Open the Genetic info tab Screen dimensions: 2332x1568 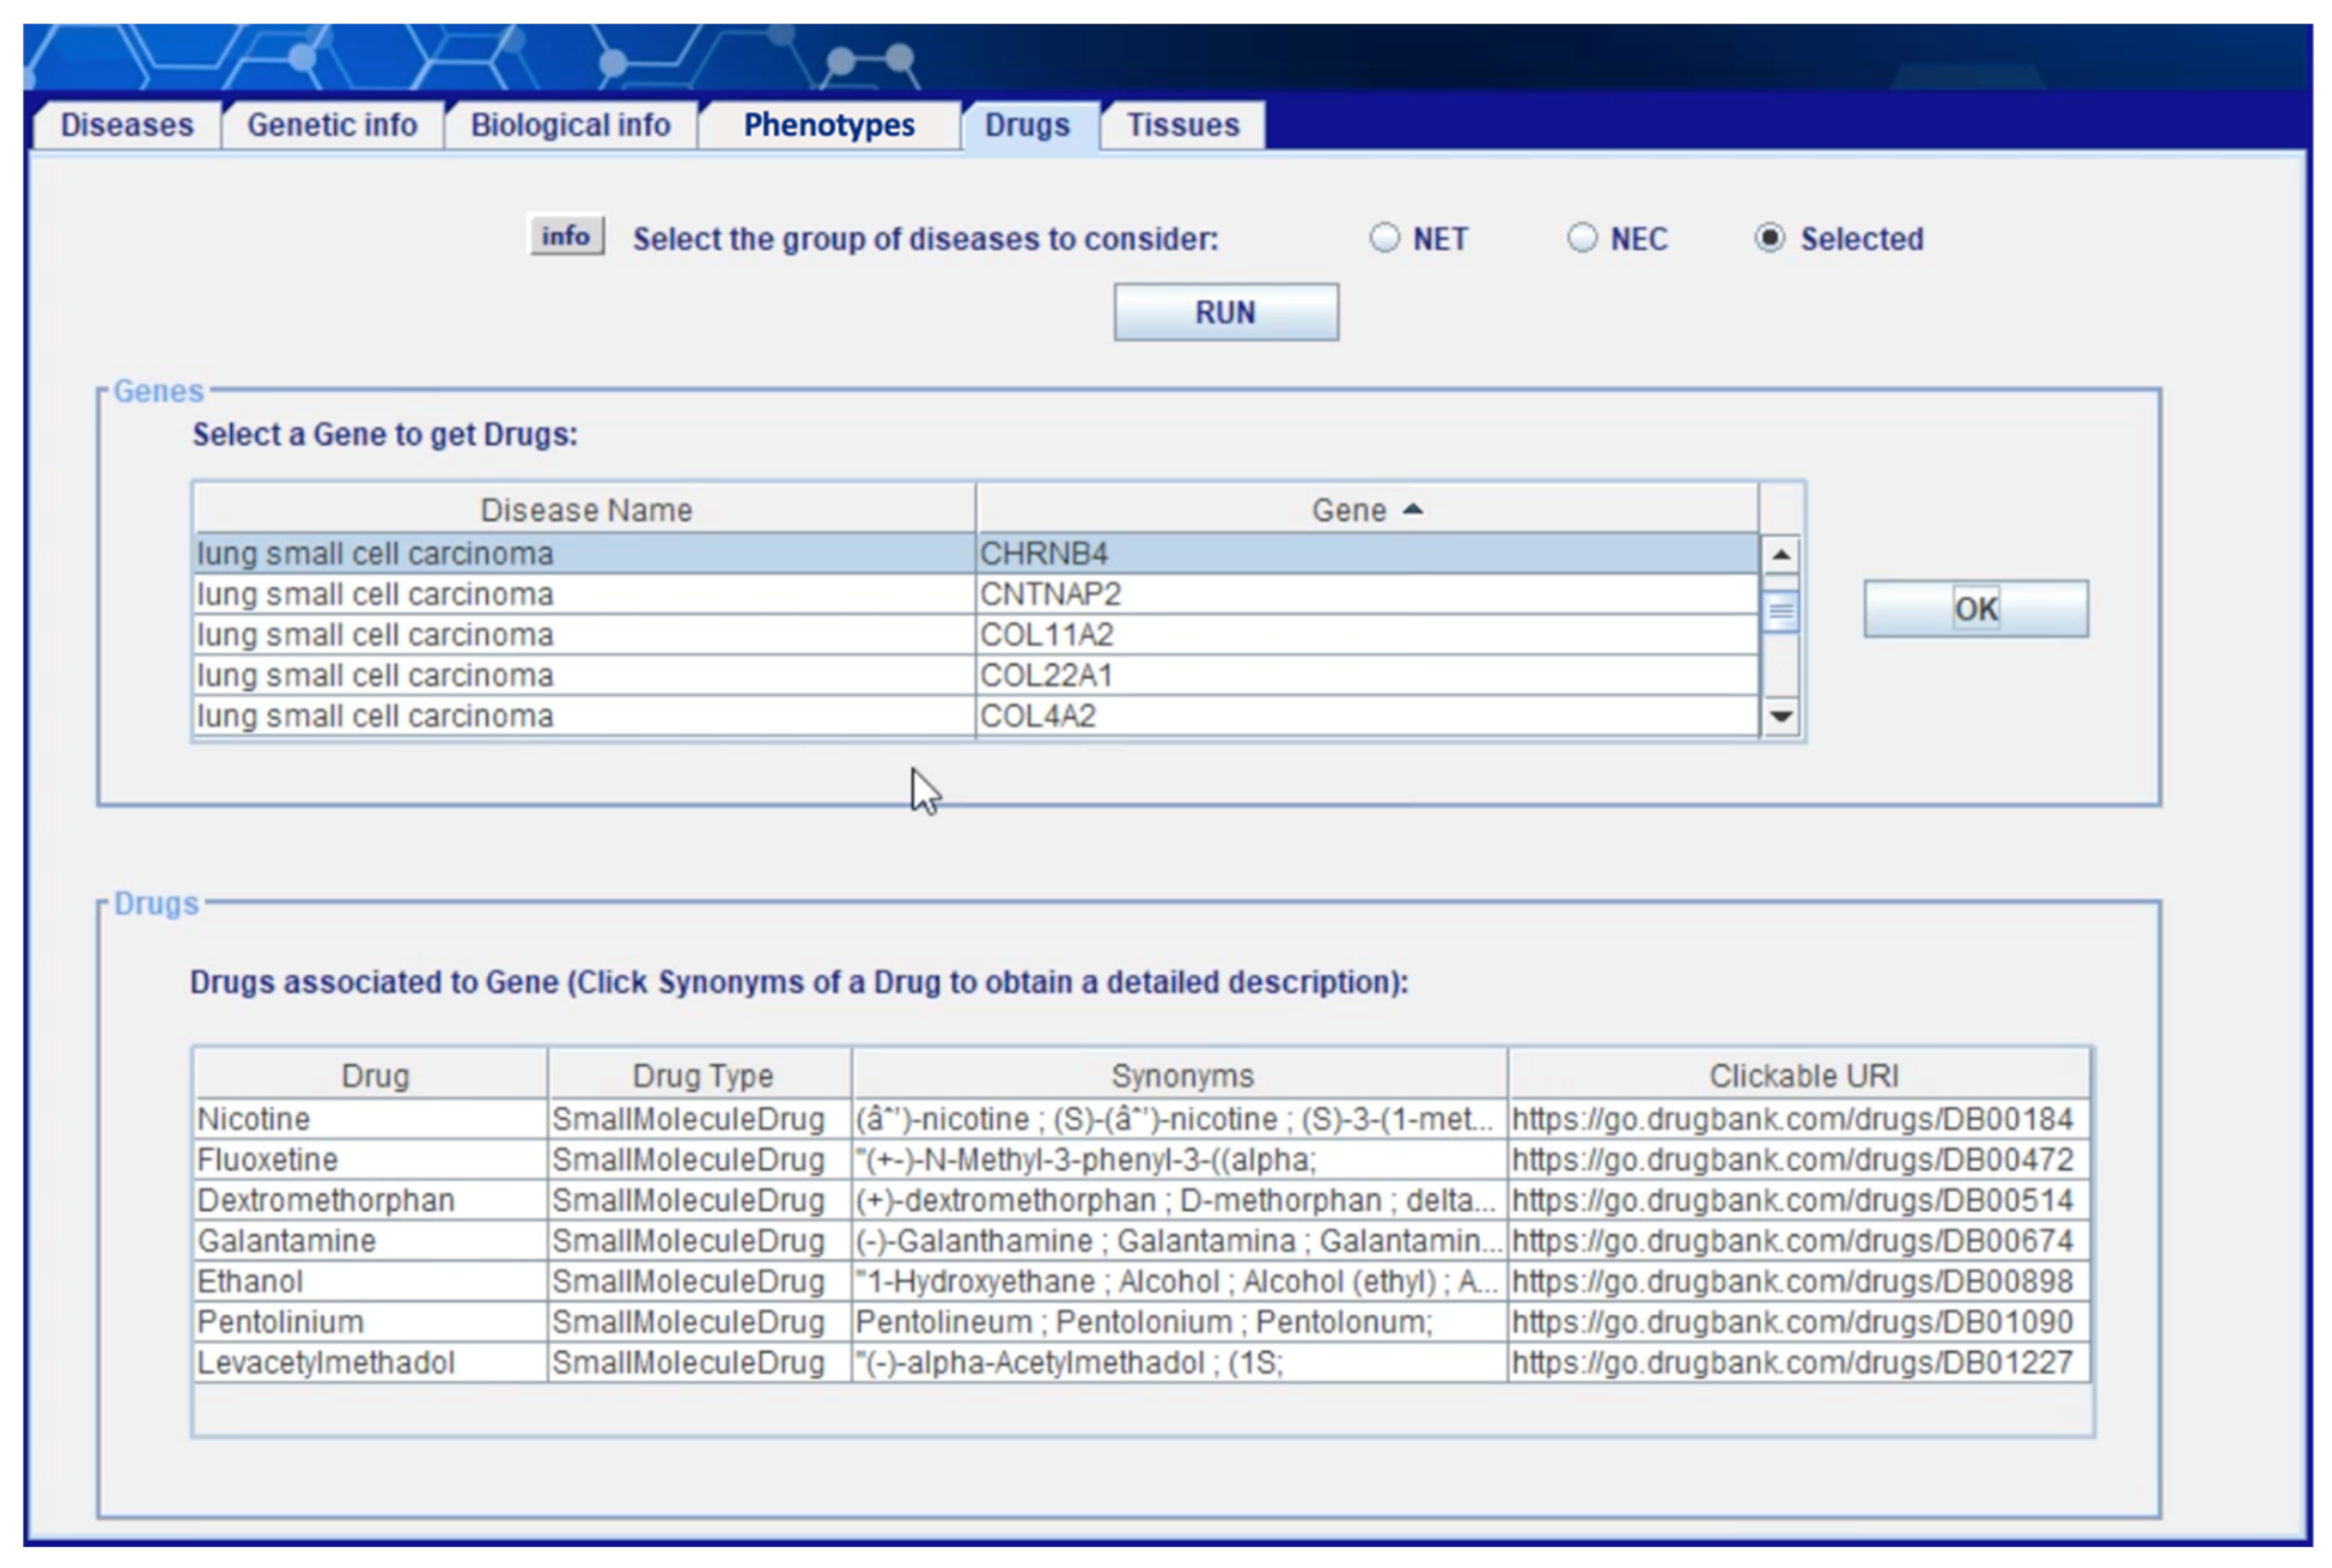332,125
